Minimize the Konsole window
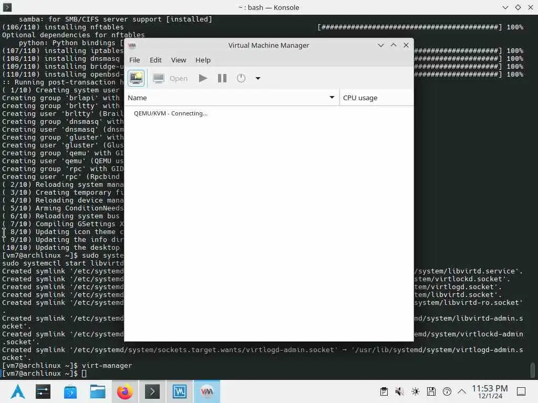 tap(505, 7)
